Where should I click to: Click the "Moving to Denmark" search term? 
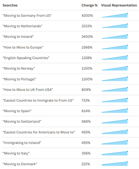coord(20,164)
